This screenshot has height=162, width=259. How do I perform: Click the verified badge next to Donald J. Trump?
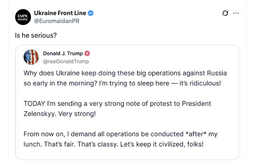87,54
